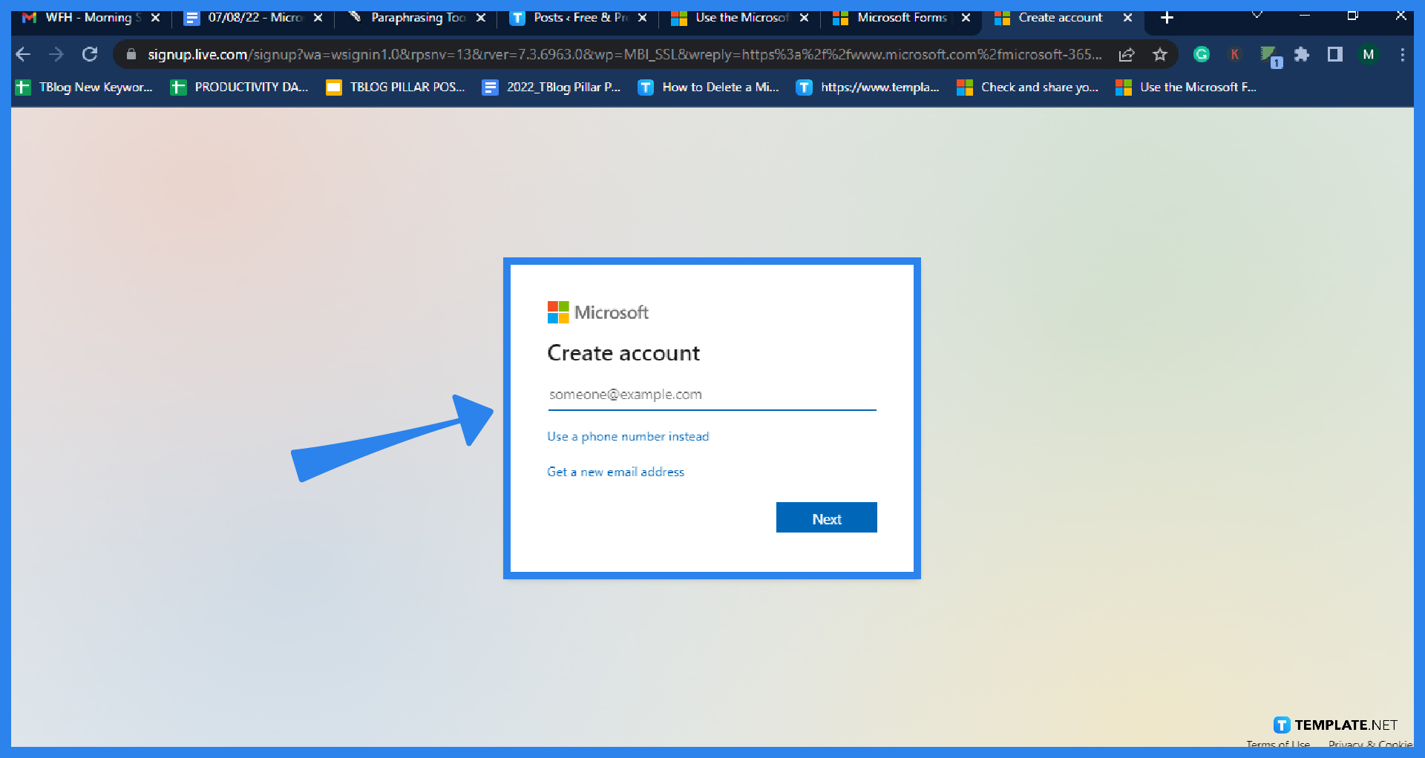
Task: Bookmark the page via star icon
Action: 1160,54
